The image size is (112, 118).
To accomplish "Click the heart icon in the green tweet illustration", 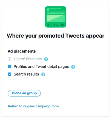I will click(x=62, y=25).
